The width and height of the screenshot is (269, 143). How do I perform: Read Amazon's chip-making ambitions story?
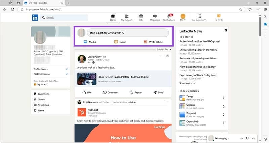click(198, 58)
